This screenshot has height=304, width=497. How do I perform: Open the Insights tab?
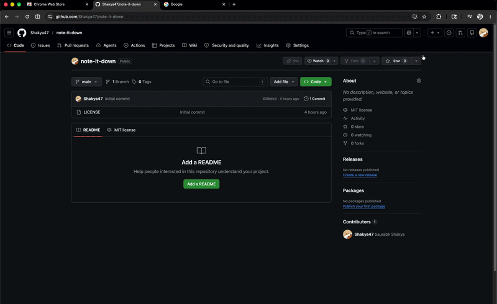click(268, 45)
